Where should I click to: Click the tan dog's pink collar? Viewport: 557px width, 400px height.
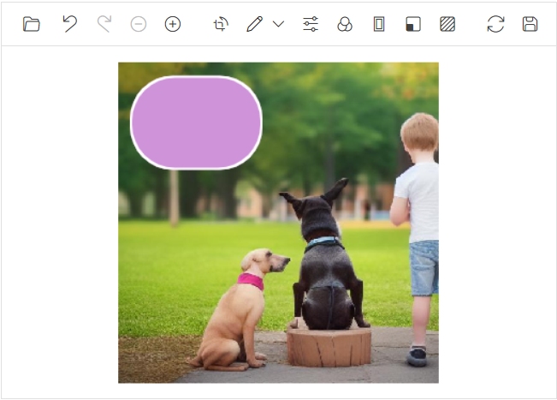click(x=251, y=280)
